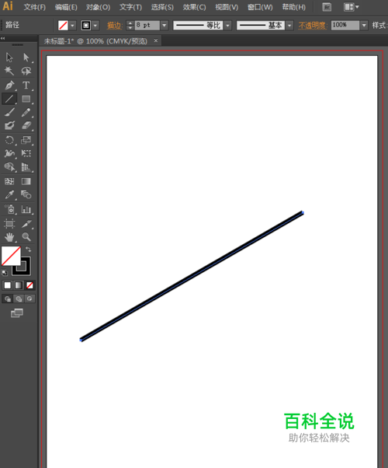
Task: Select the Zoom tool
Action: [26, 237]
